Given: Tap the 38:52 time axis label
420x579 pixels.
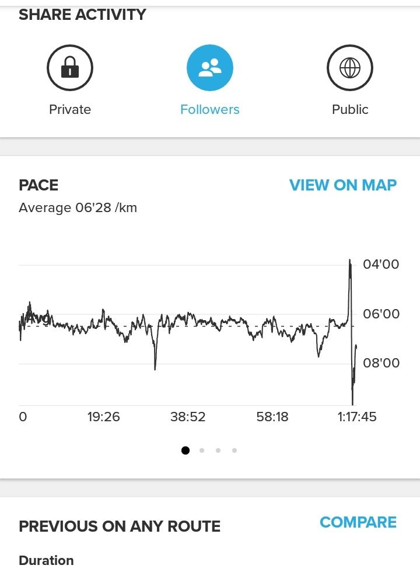Looking at the screenshot, I should pyautogui.click(x=188, y=417).
